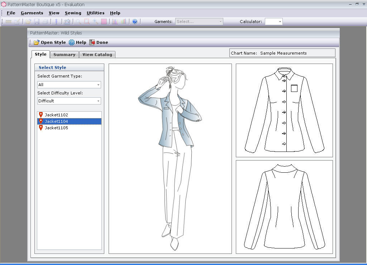Click the dress form mannequin icon

(56, 22)
